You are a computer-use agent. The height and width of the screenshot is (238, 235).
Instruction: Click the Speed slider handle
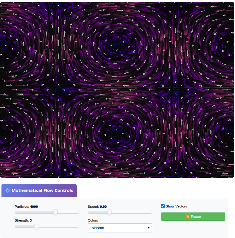109,212
